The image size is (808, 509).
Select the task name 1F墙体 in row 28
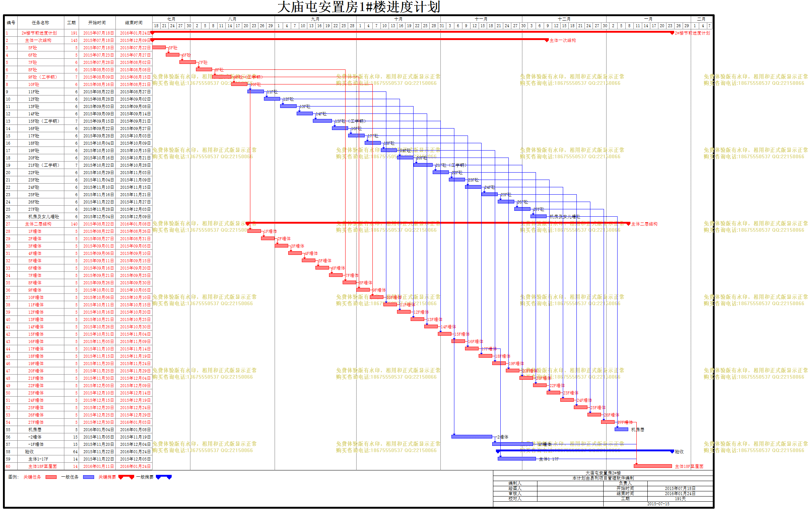[35, 231]
